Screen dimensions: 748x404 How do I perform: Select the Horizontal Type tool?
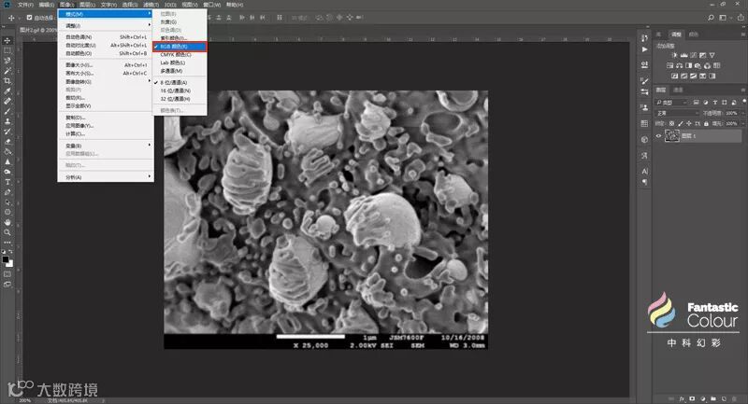point(7,182)
